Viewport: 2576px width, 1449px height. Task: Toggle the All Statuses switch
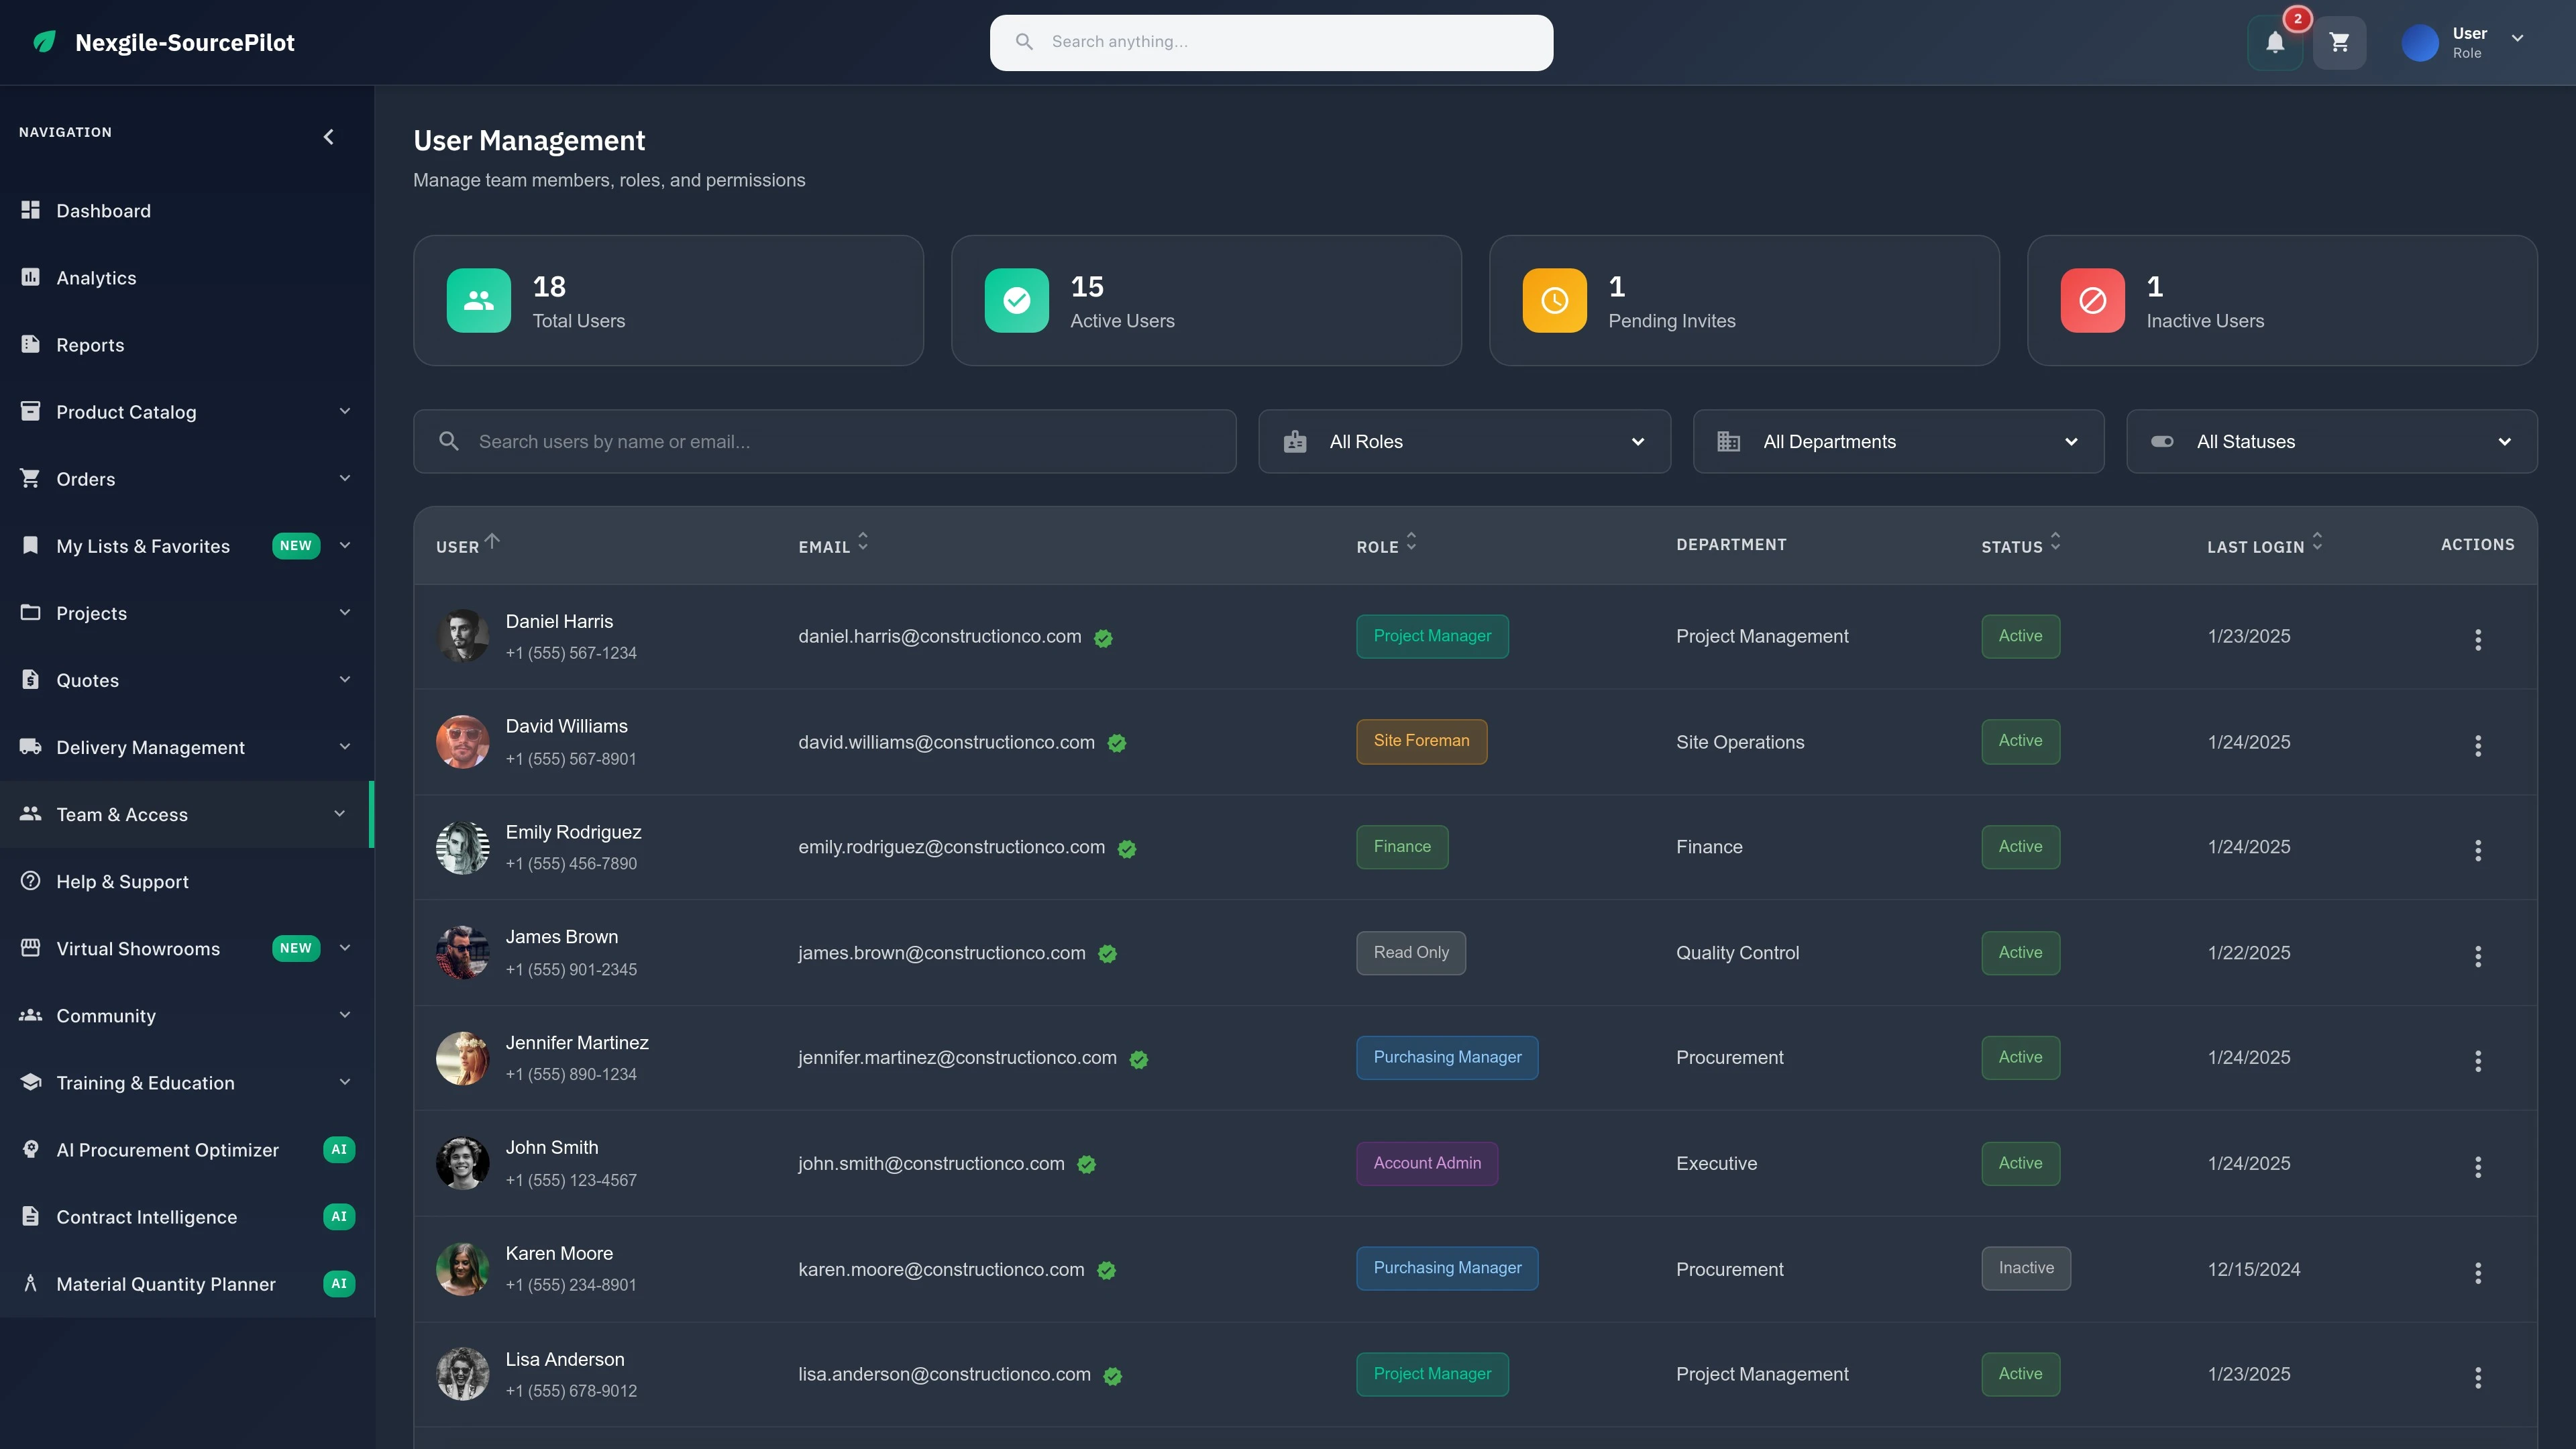point(2163,441)
